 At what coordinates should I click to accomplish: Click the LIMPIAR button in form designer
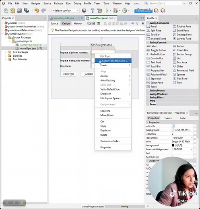click(88, 74)
